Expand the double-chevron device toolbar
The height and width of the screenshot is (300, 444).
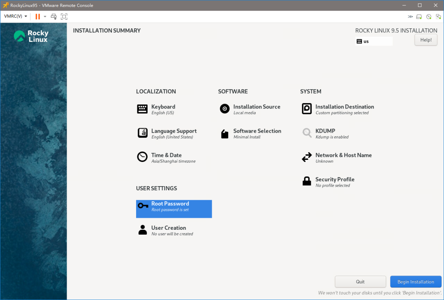click(410, 17)
